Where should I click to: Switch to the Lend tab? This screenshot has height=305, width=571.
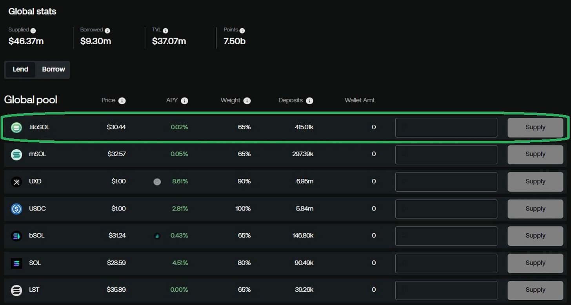20,69
